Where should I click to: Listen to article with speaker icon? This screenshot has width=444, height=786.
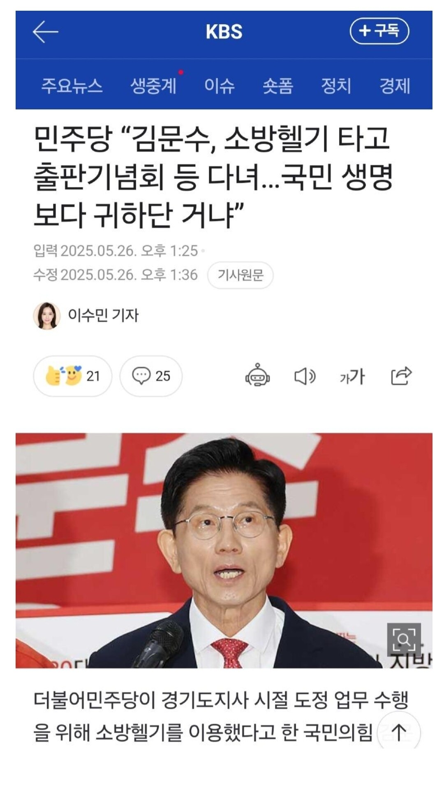[305, 376]
